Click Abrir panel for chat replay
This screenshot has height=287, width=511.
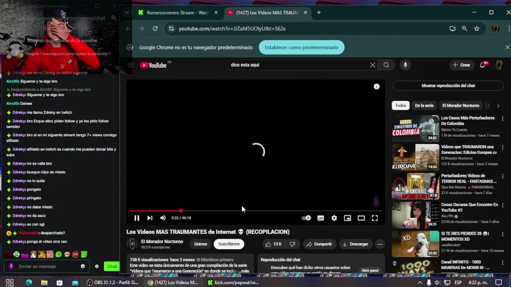(370, 271)
